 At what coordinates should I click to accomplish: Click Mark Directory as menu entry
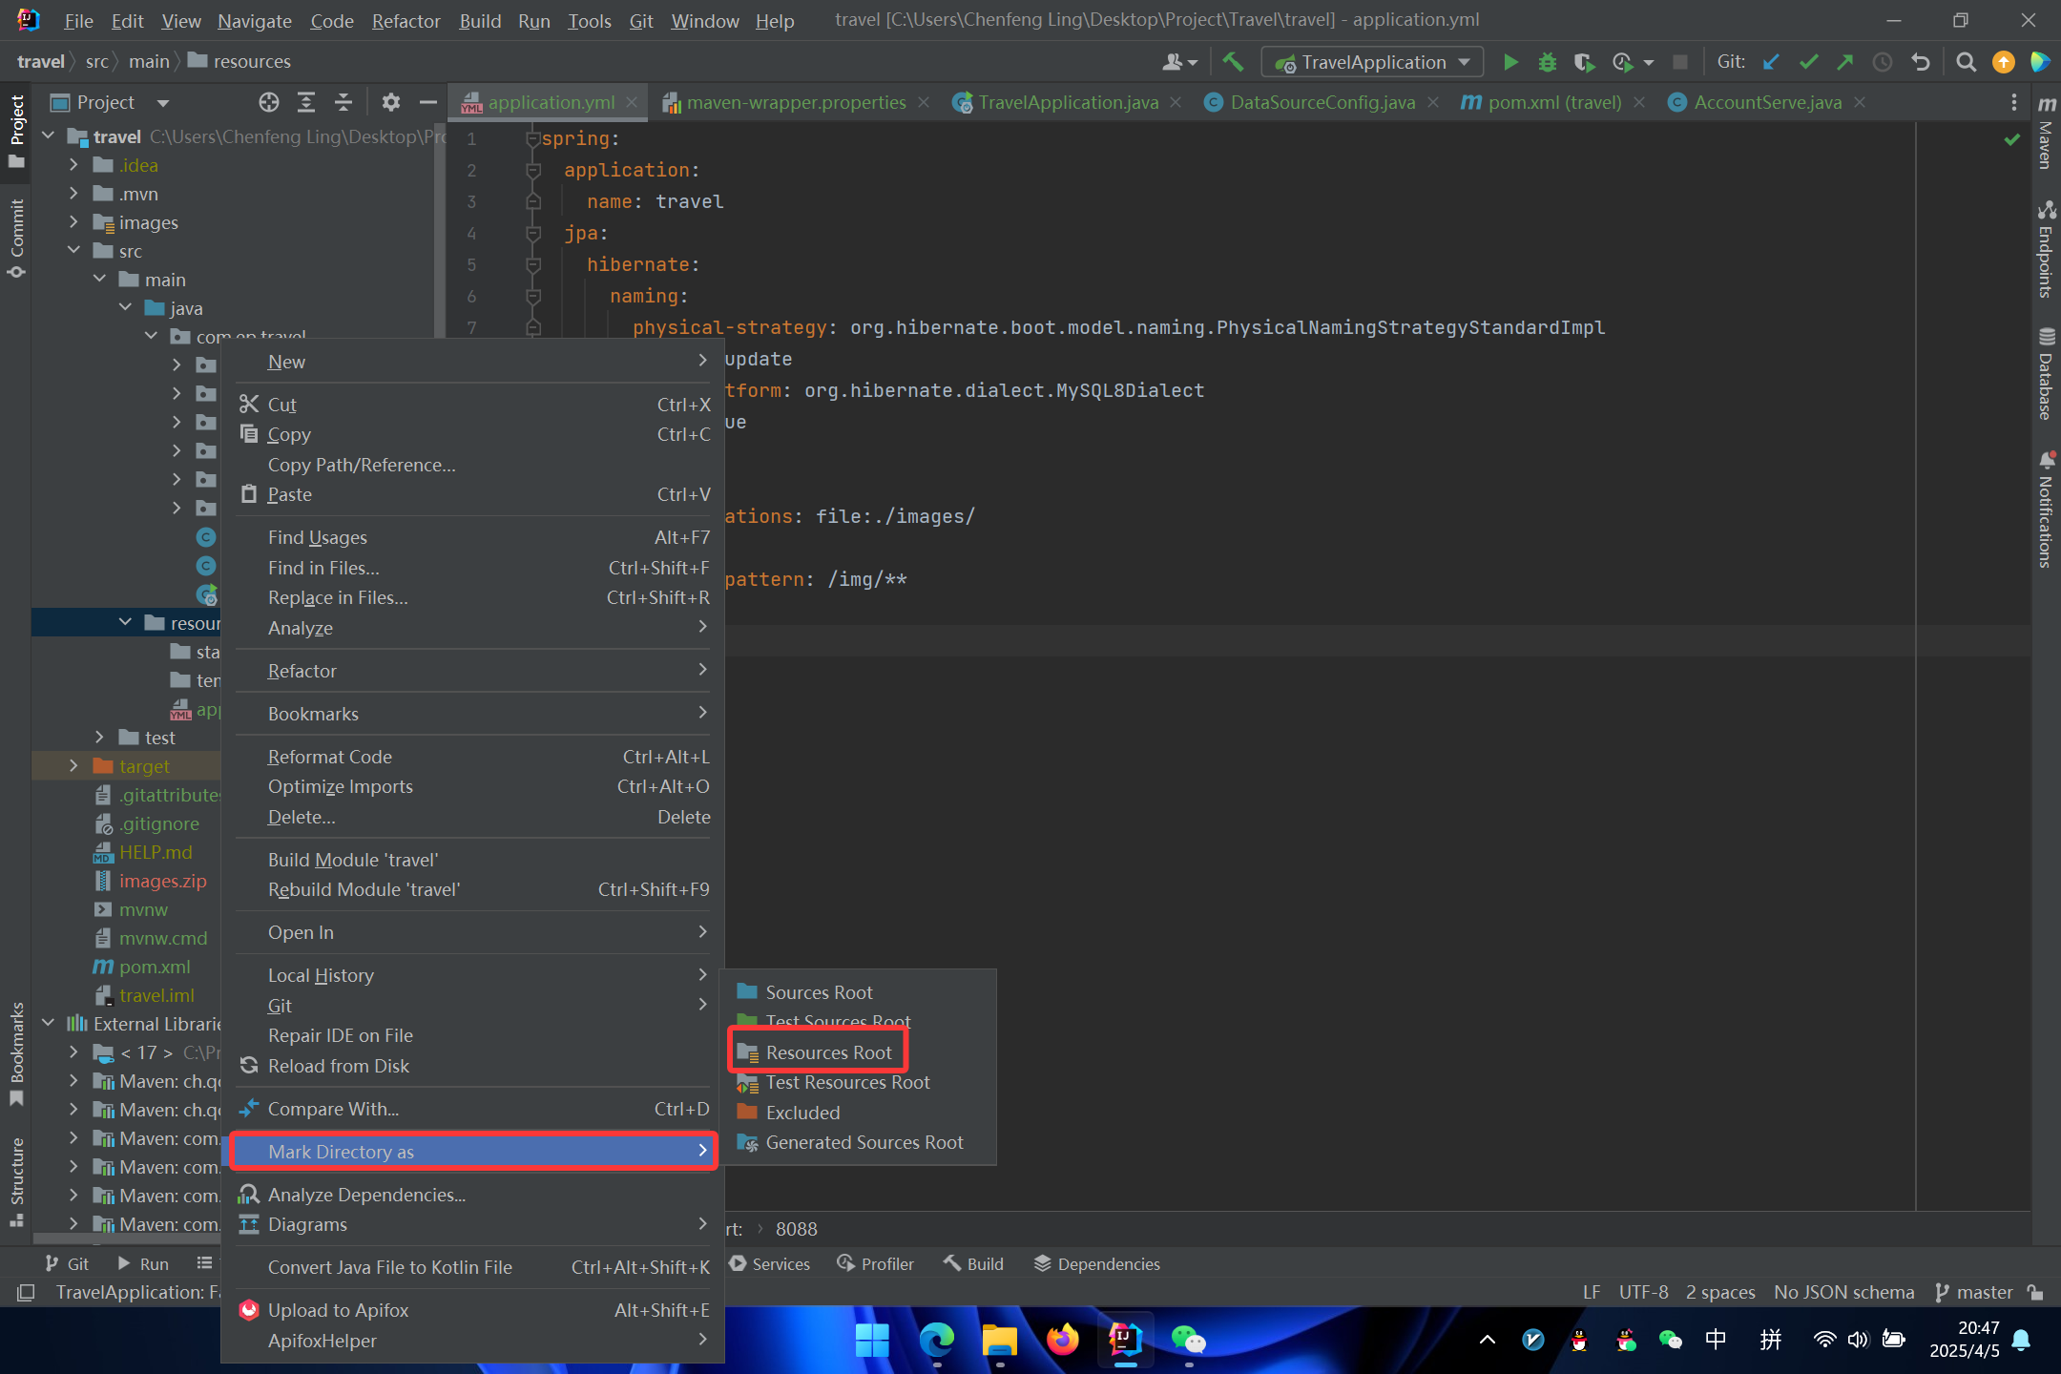(x=473, y=1152)
